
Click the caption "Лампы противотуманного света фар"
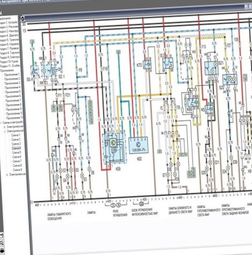point(209,211)
